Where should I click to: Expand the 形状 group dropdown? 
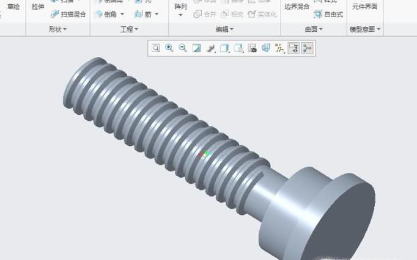[x=58, y=29]
